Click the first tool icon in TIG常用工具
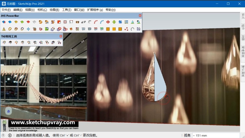245x138 pixels. coord(4,42)
